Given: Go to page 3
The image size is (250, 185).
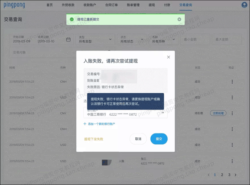Looking at the screenshot, I should pyautogui.click(x=229, y=175).
